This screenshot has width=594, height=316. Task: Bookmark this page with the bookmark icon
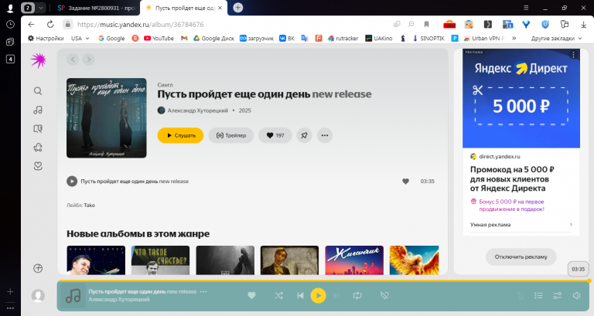427,24
